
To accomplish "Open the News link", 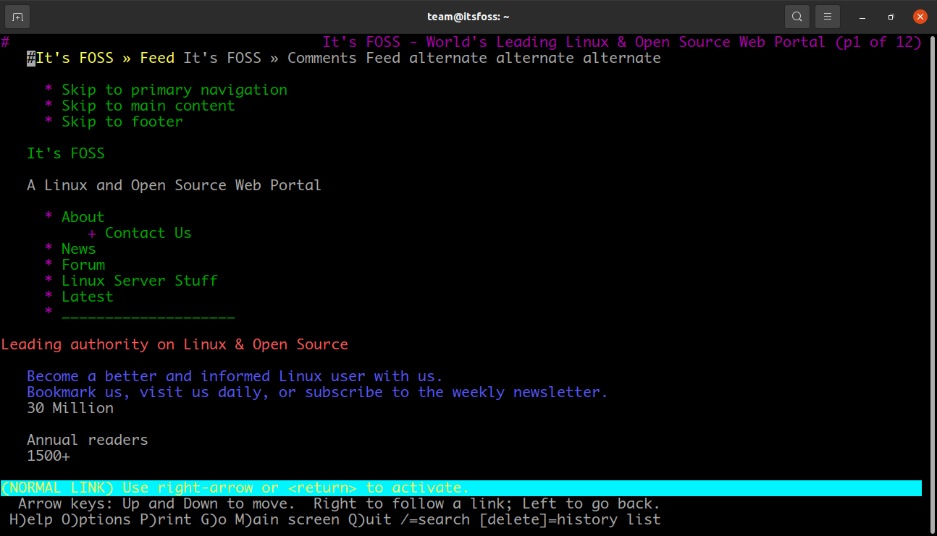I will [x=79, y=249].
